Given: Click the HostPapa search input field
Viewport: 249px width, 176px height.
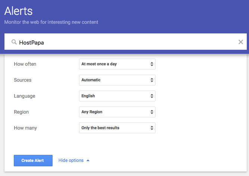Looking at the screenshot, I should click(126, 42).
